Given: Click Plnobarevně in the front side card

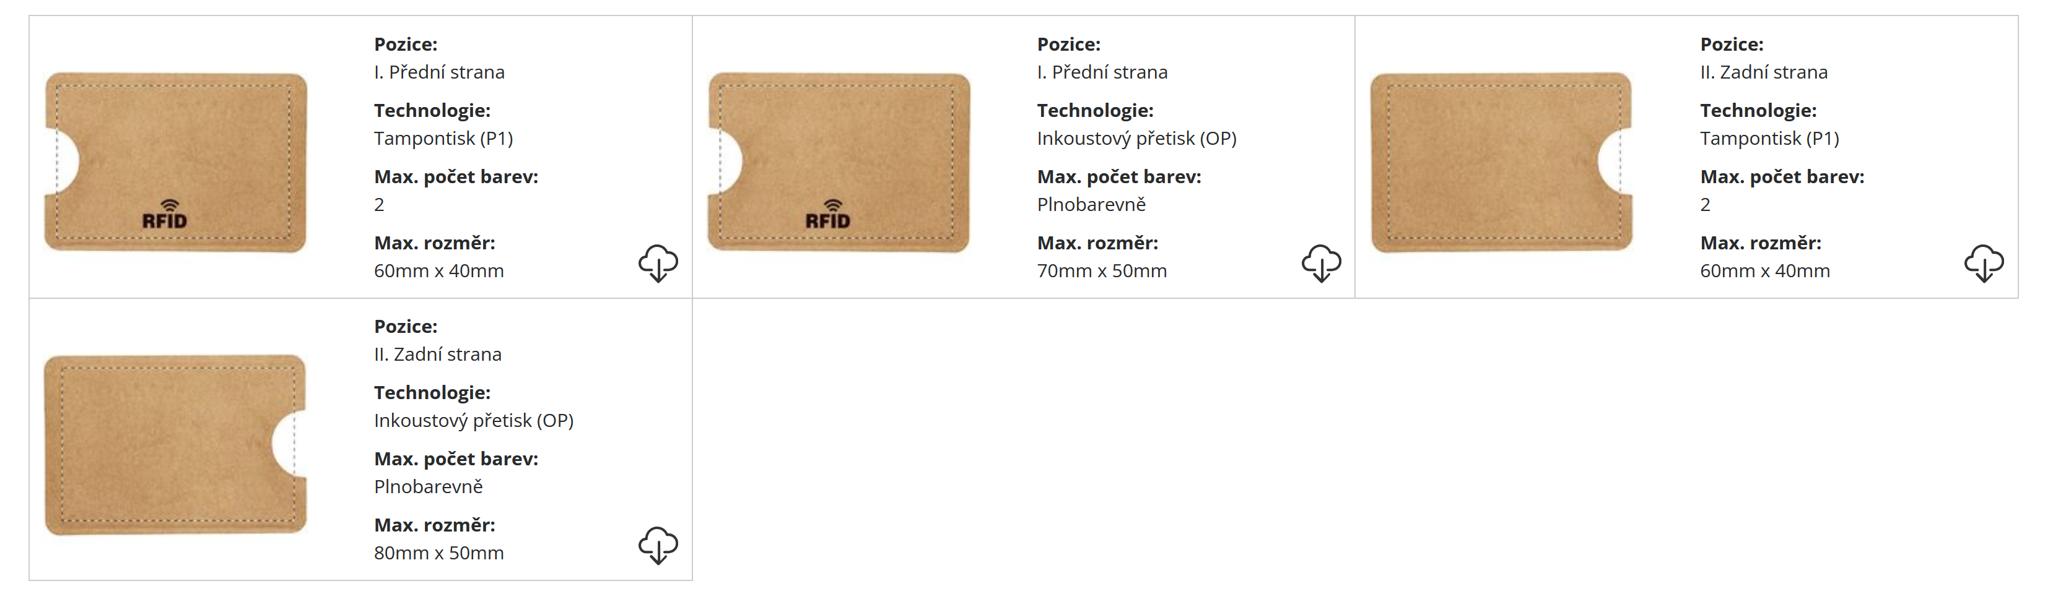Looking at the screenshot, I should 1091,204.
